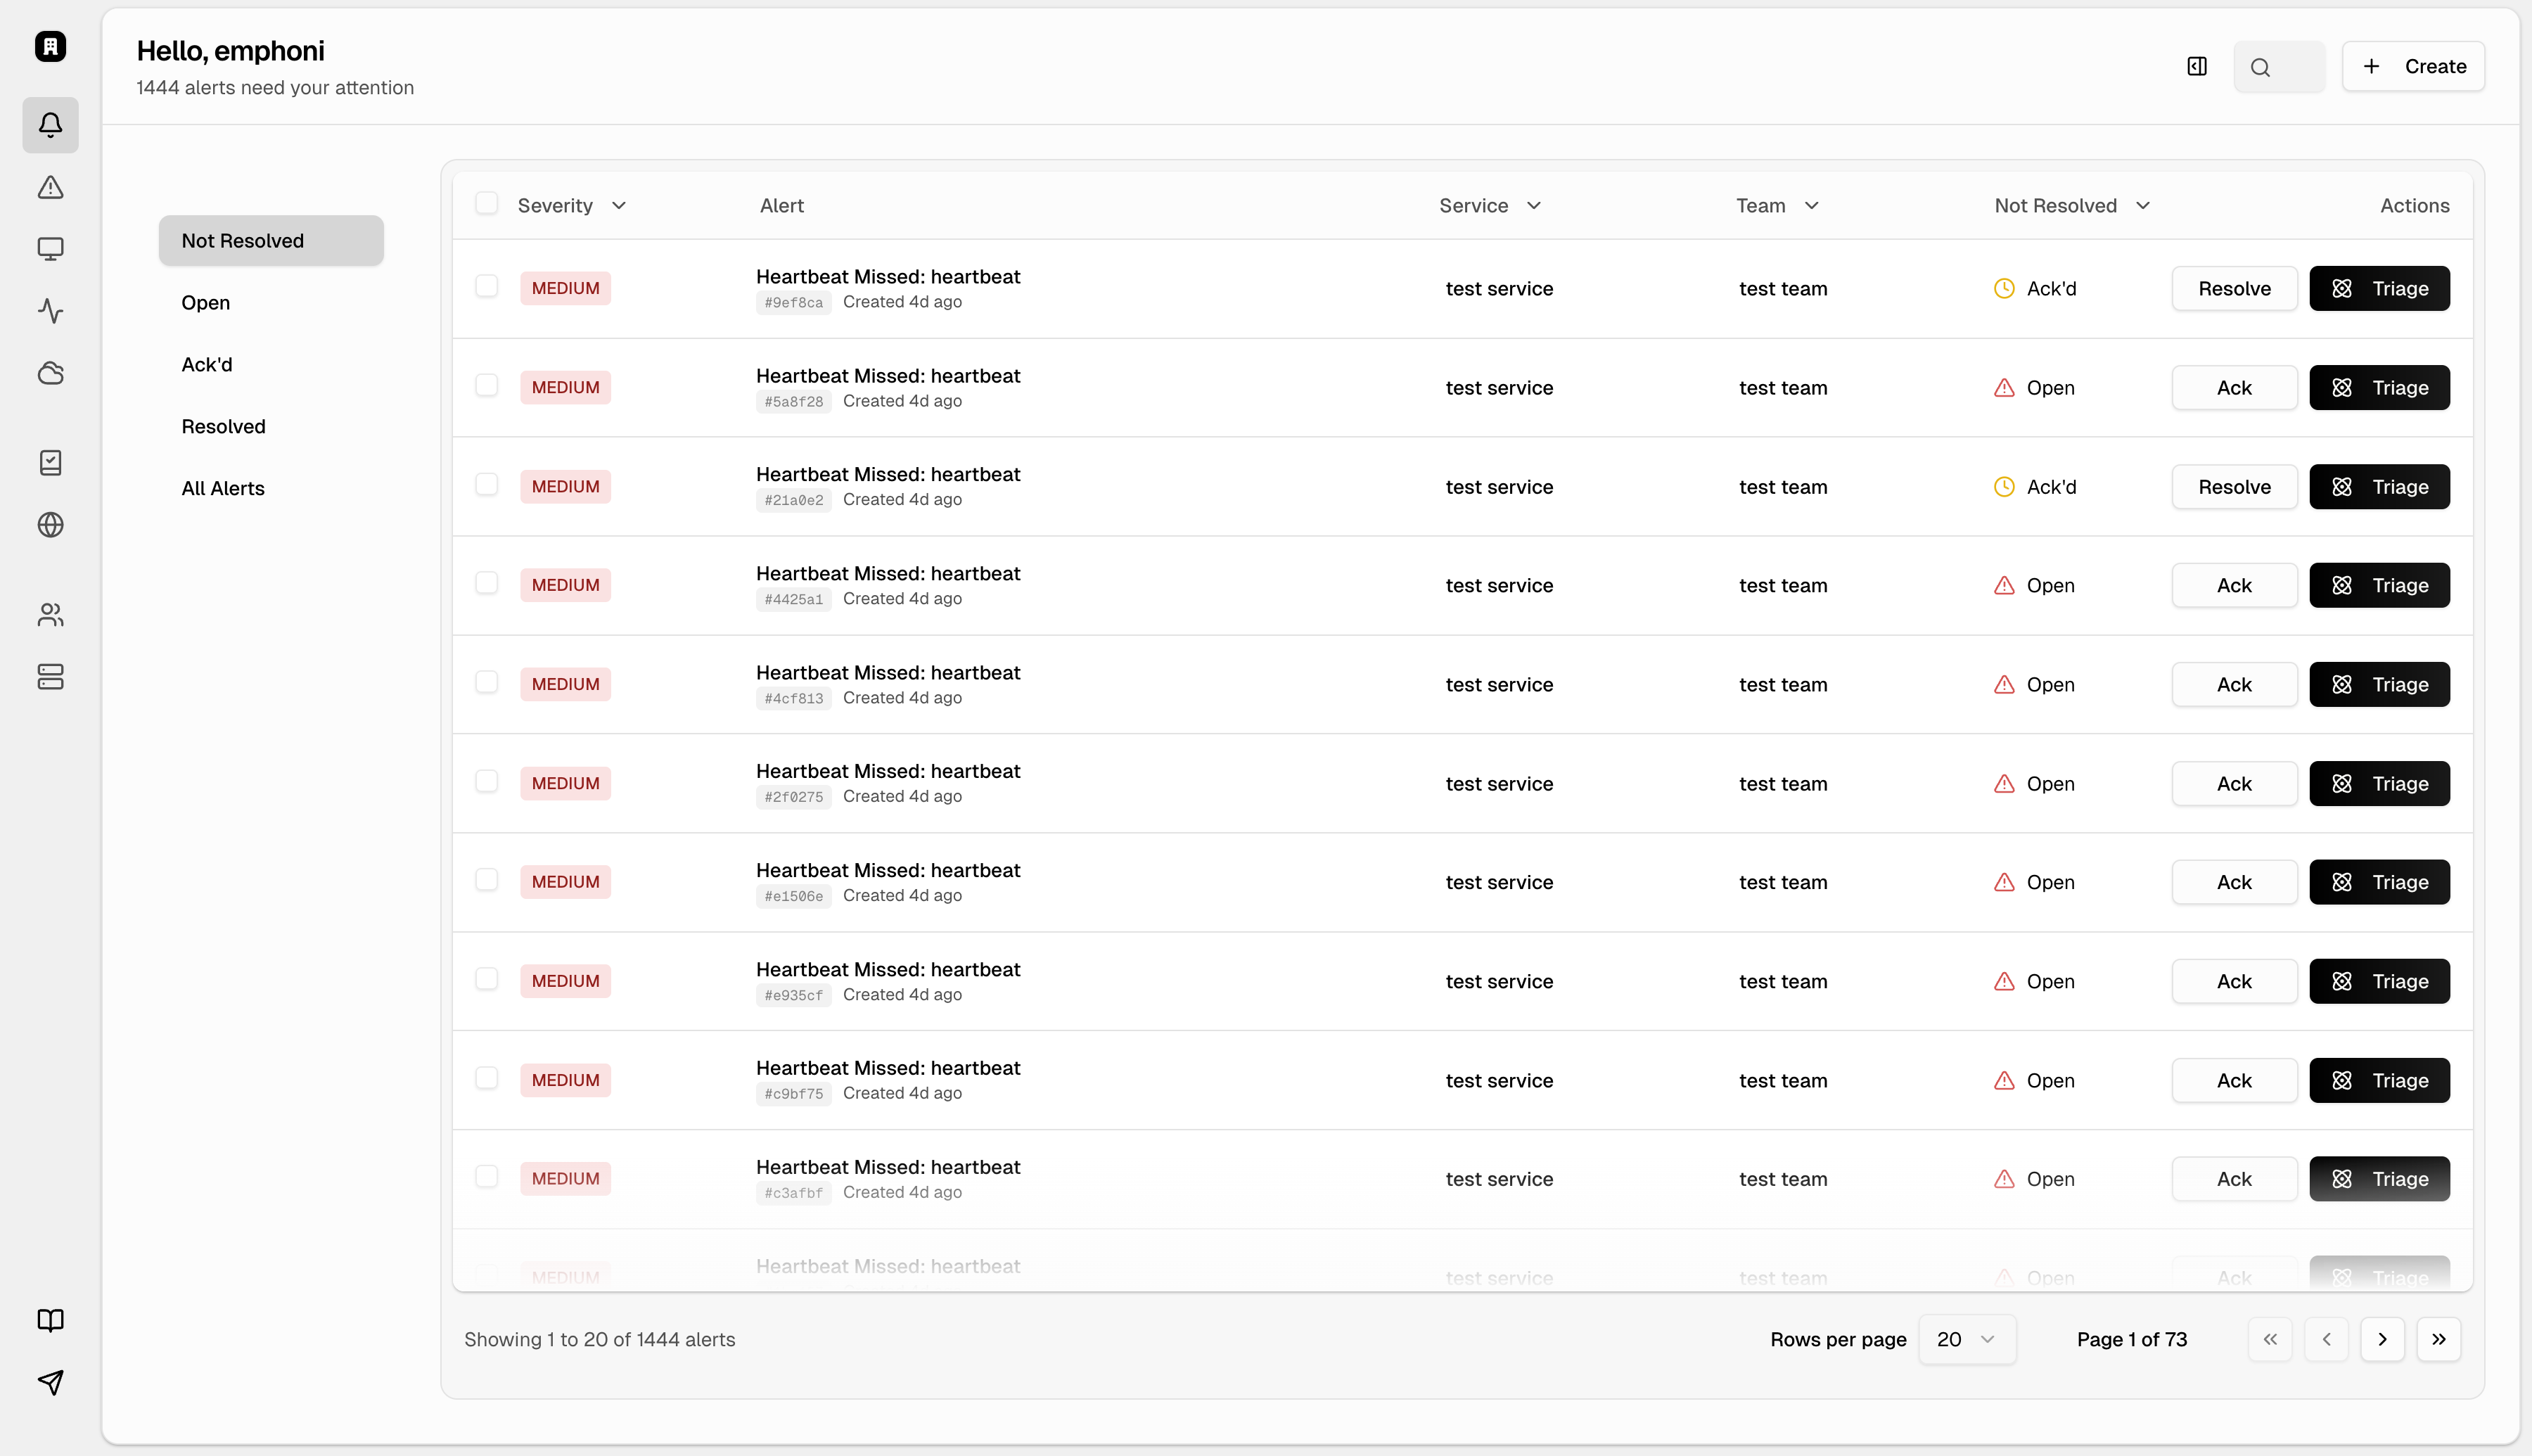2532x1456 pixels.
Task: Toggle the panel layout icon in header
Action: (x=2197, y=66)
